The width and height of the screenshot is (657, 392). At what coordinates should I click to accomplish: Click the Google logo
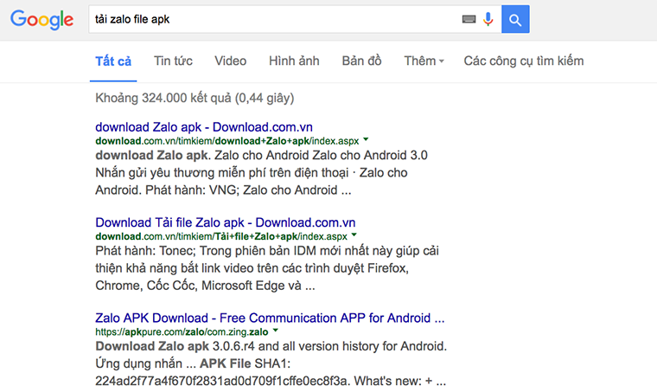(x=42, y=20)
